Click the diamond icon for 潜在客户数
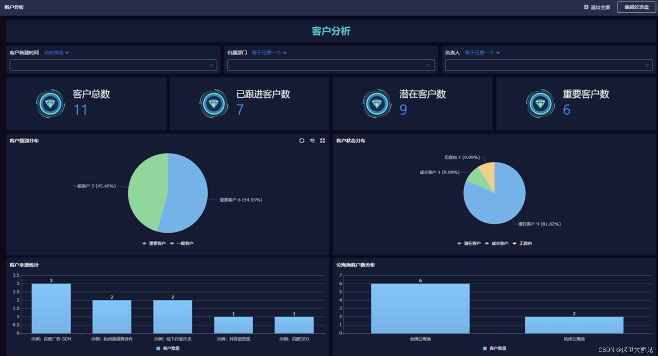658x356 pixels. (x=377, y=104)
